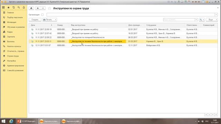Click the search magnifier in the tools panel

(19, 8)
